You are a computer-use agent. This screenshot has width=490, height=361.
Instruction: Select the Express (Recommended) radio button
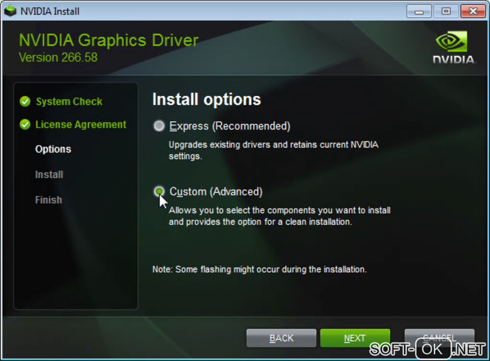tap(159, 126)
